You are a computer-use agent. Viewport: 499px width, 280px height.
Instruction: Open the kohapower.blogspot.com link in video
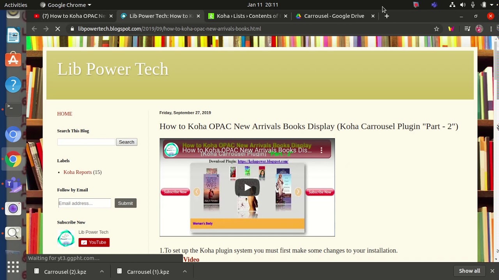[x=263, y=161]
